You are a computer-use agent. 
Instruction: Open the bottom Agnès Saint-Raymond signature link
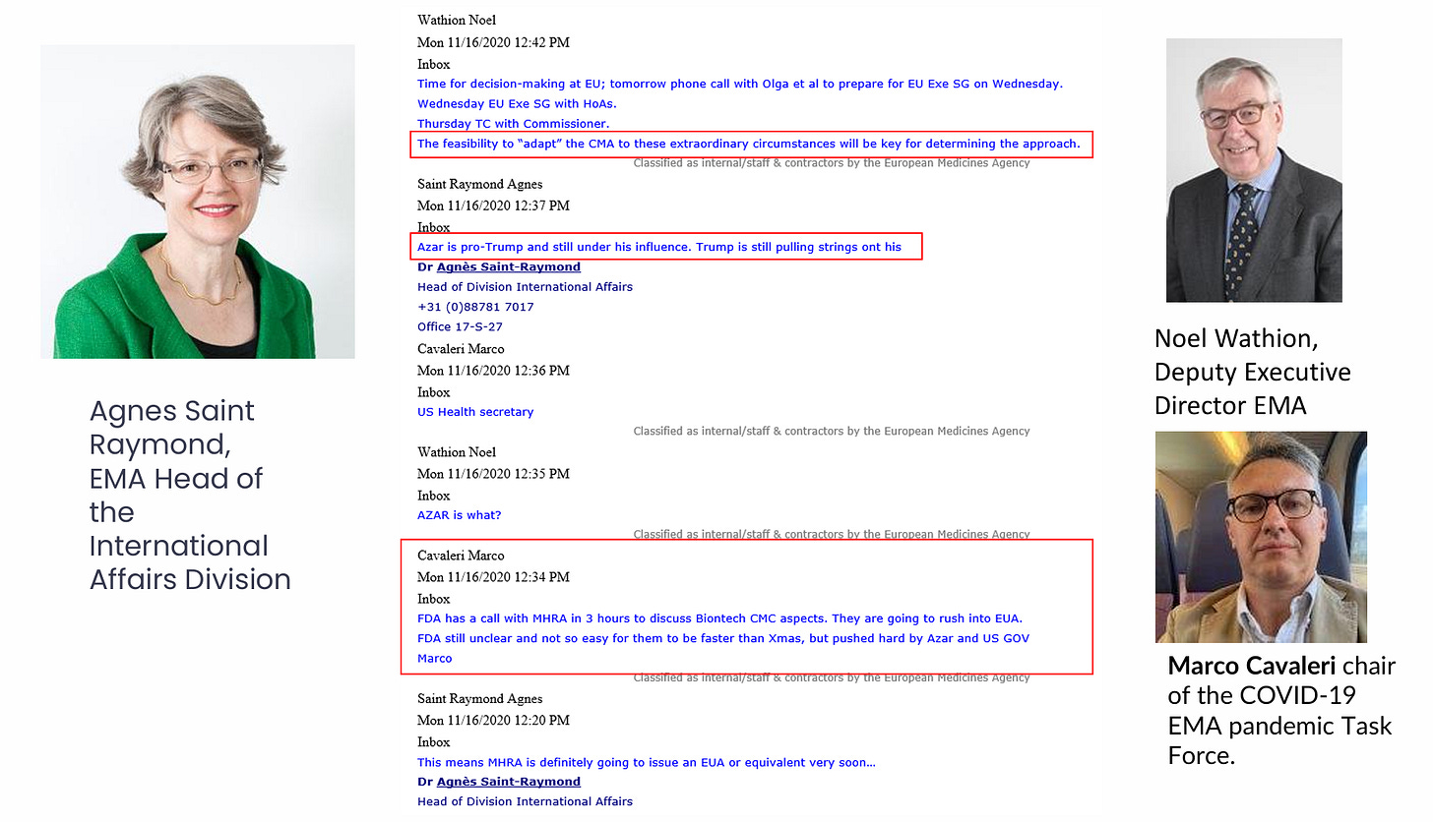click(x=508, y=782)
